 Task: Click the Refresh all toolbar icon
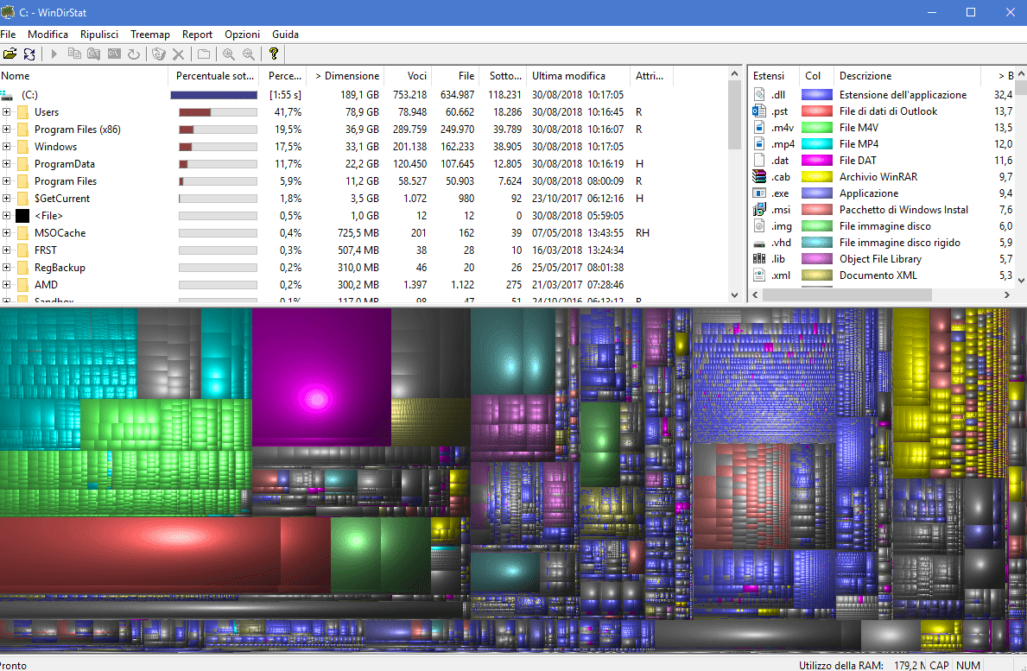pos(29,54)
